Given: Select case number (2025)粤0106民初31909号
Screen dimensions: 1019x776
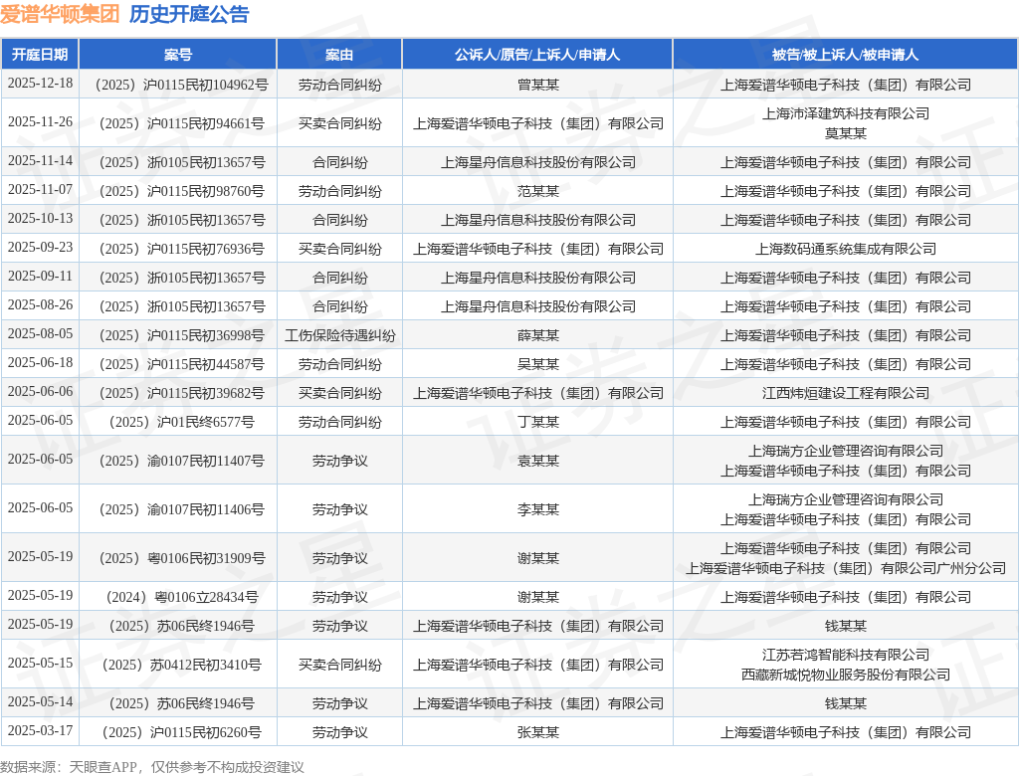Looking at the screenshot, I should click(178, 558).
